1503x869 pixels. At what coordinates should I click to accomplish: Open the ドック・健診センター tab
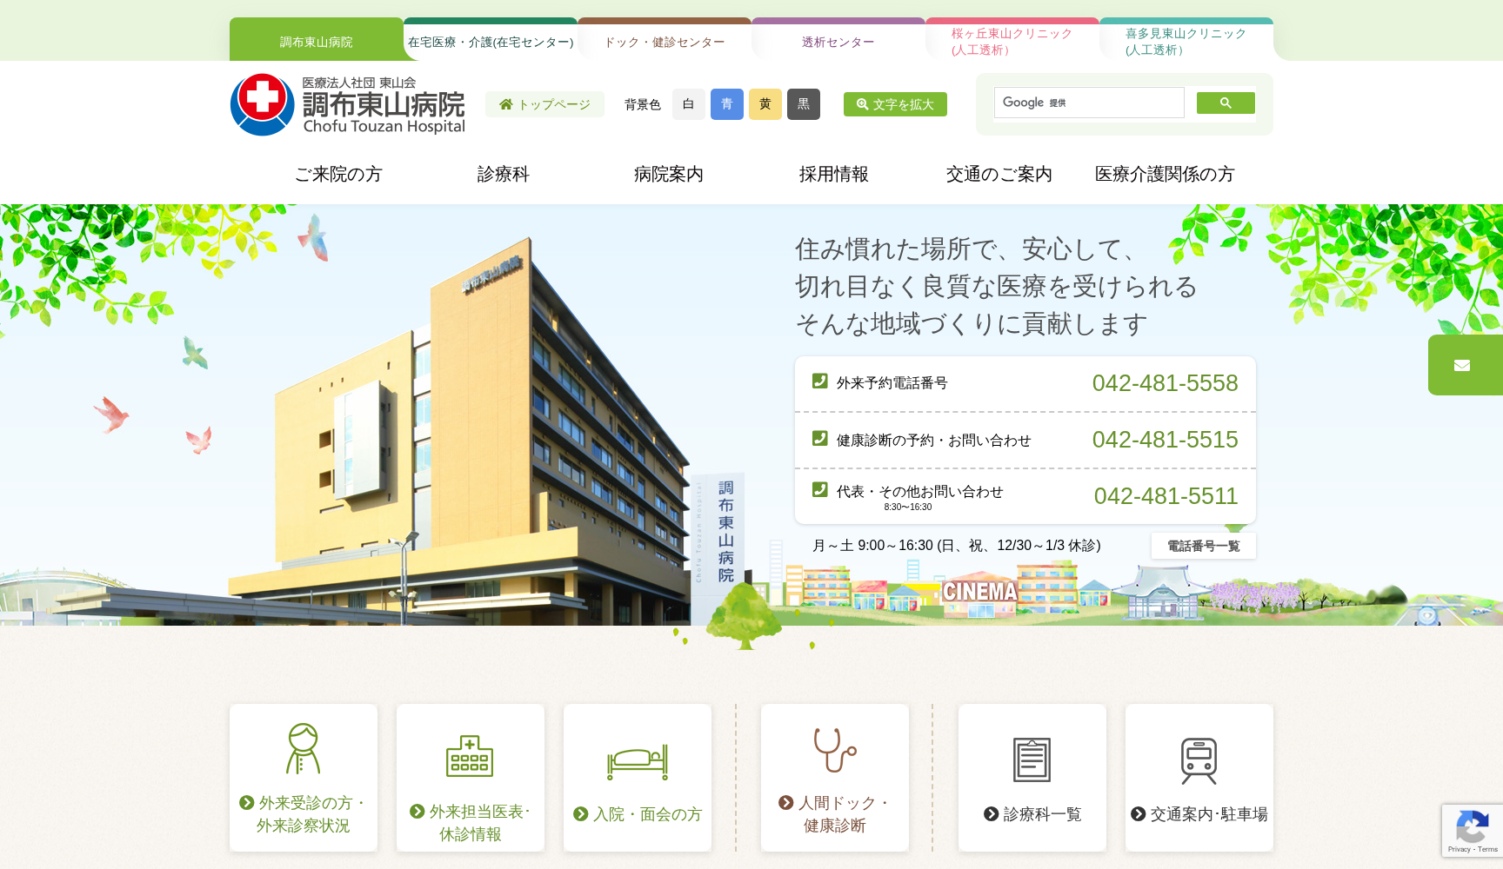click(664, 41)
